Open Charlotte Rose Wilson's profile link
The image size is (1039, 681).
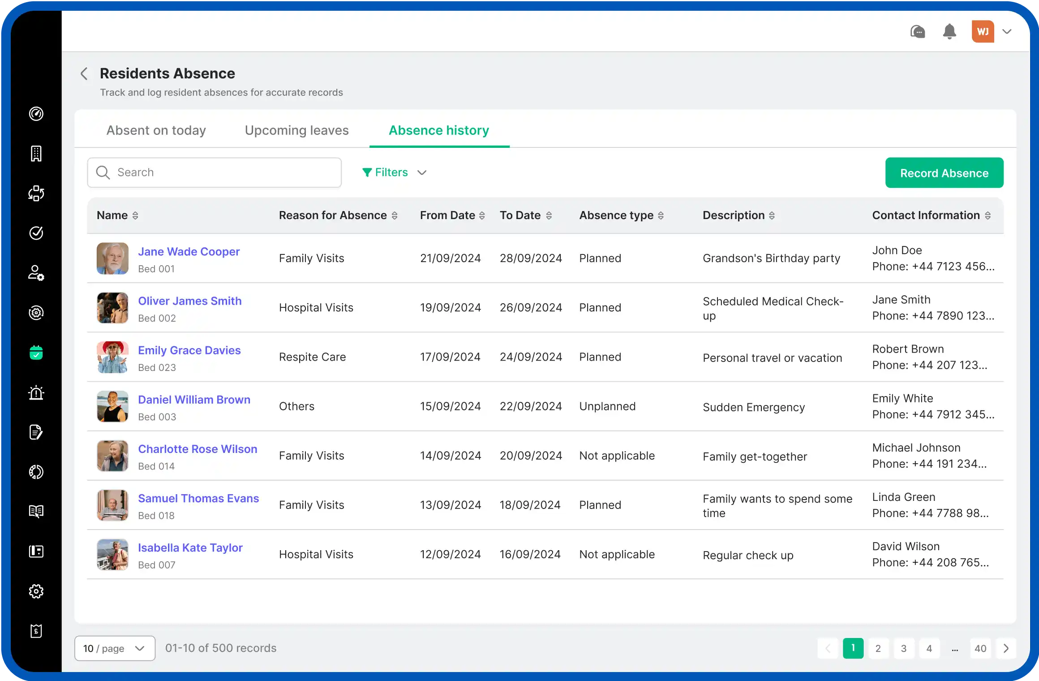point(197,449)
